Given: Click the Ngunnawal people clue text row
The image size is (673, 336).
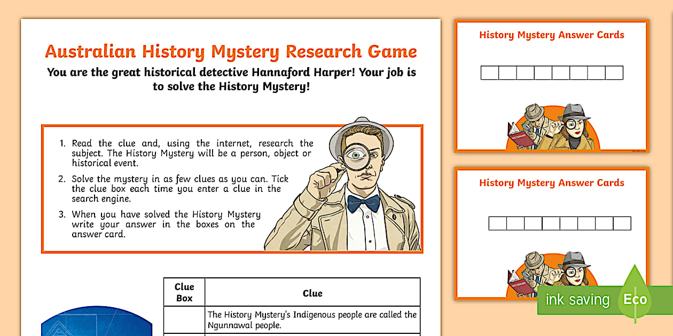Looking at the screenshot, I should 313,318.
